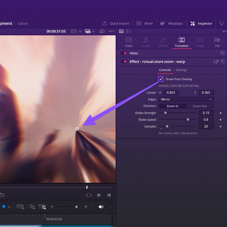Image resolution: width=227 pixels, height=227 pixels.
Task: Click the Center X value field
Action: (170, 93)
